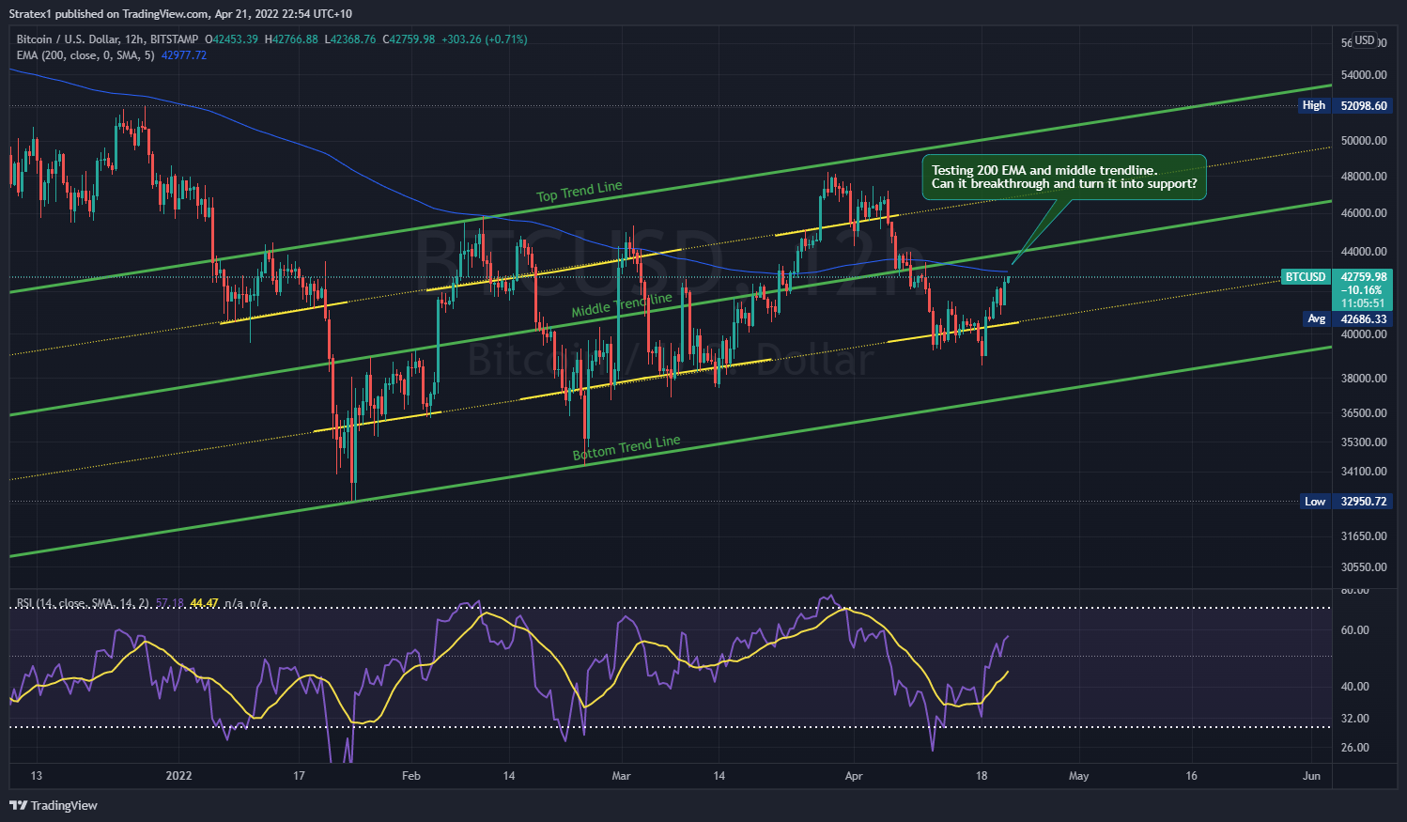Click the High price label 52098.60
Screen dimensions: 1407x822
click(x=1364, y=105)
